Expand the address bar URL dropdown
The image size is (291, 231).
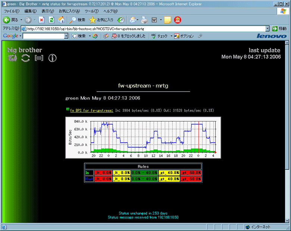pyautogui.click(x=267, y=28)
